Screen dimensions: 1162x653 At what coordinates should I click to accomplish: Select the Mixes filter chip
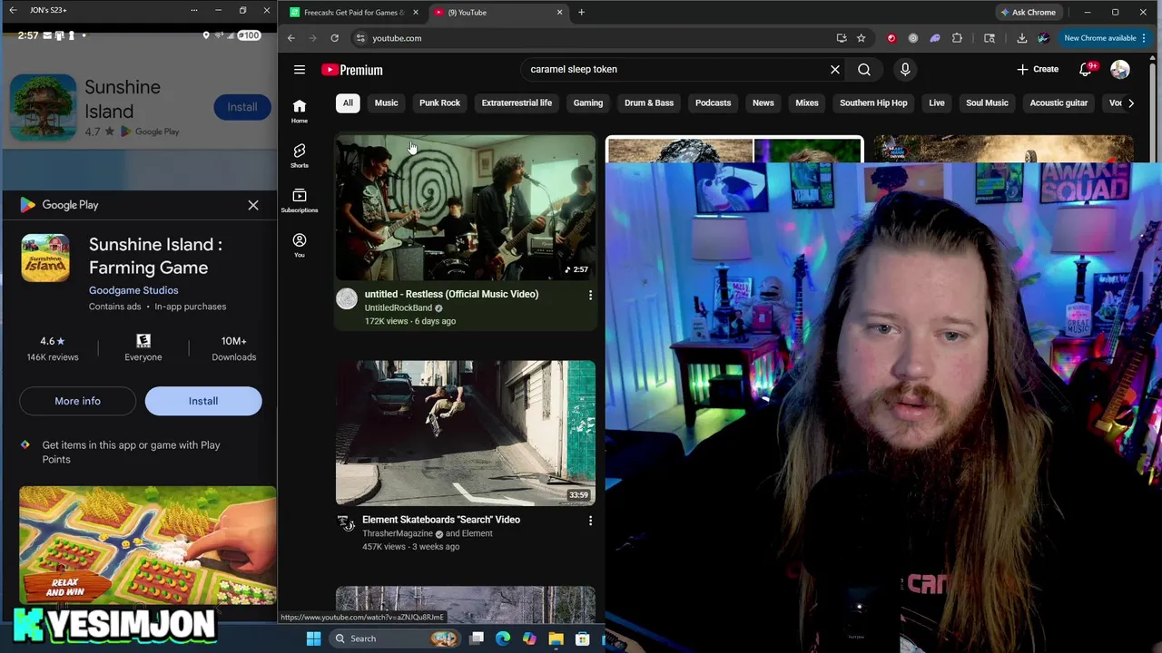[807, 103]
